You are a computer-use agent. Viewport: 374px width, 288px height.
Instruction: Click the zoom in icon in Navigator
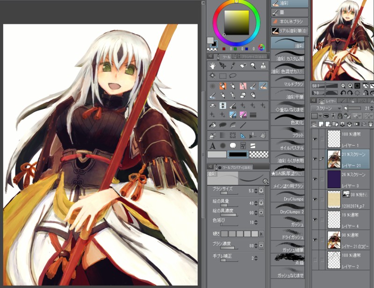tap(350, 86)
